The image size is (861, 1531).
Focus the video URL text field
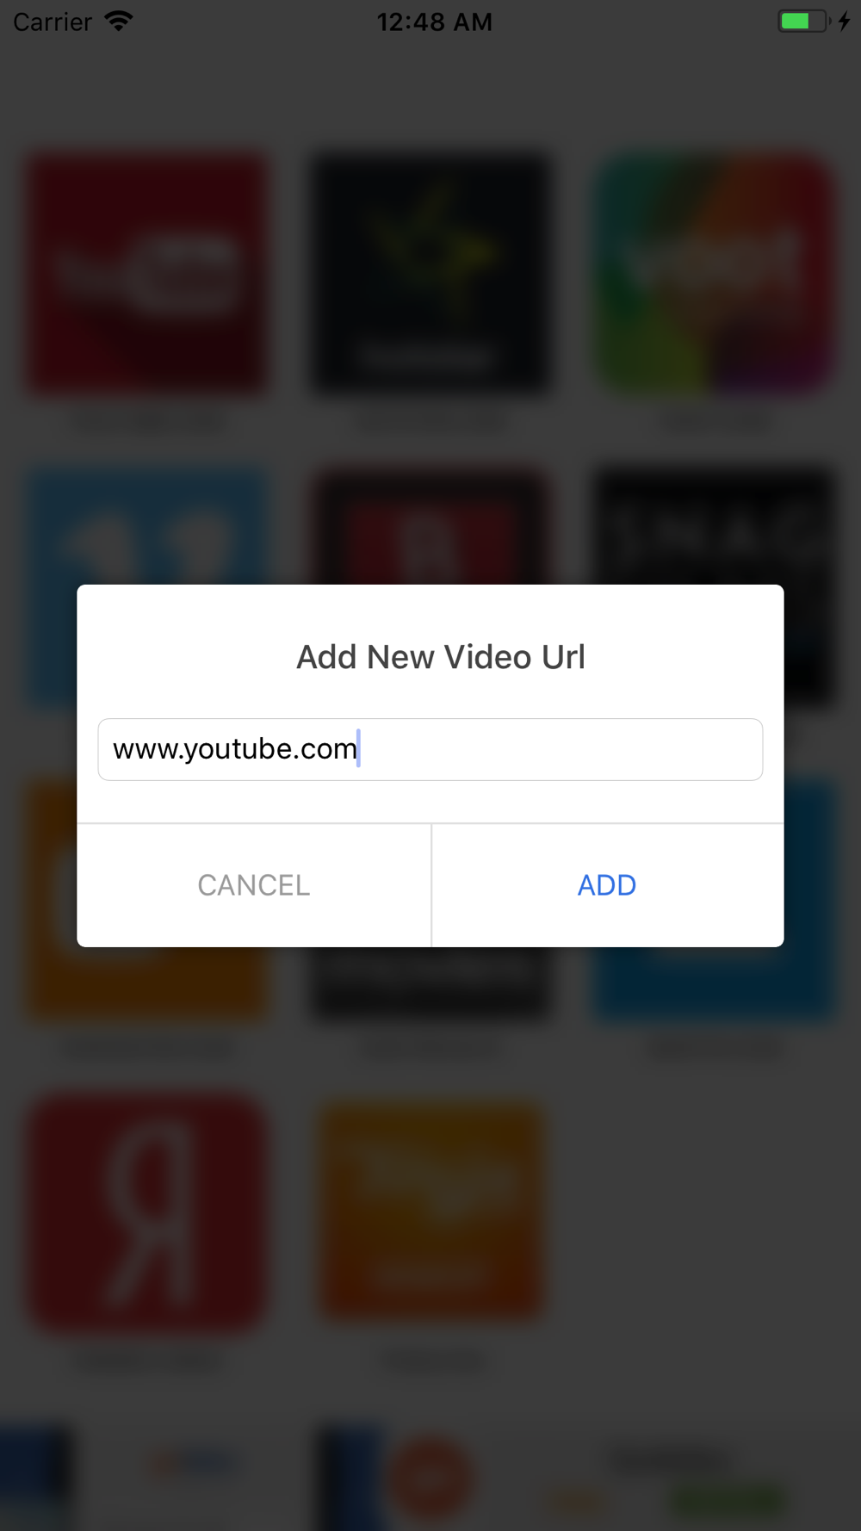coord(430,749)
